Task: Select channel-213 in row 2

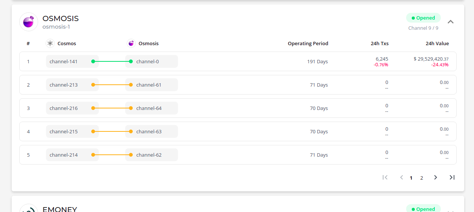Action: (x=72, y=85)
